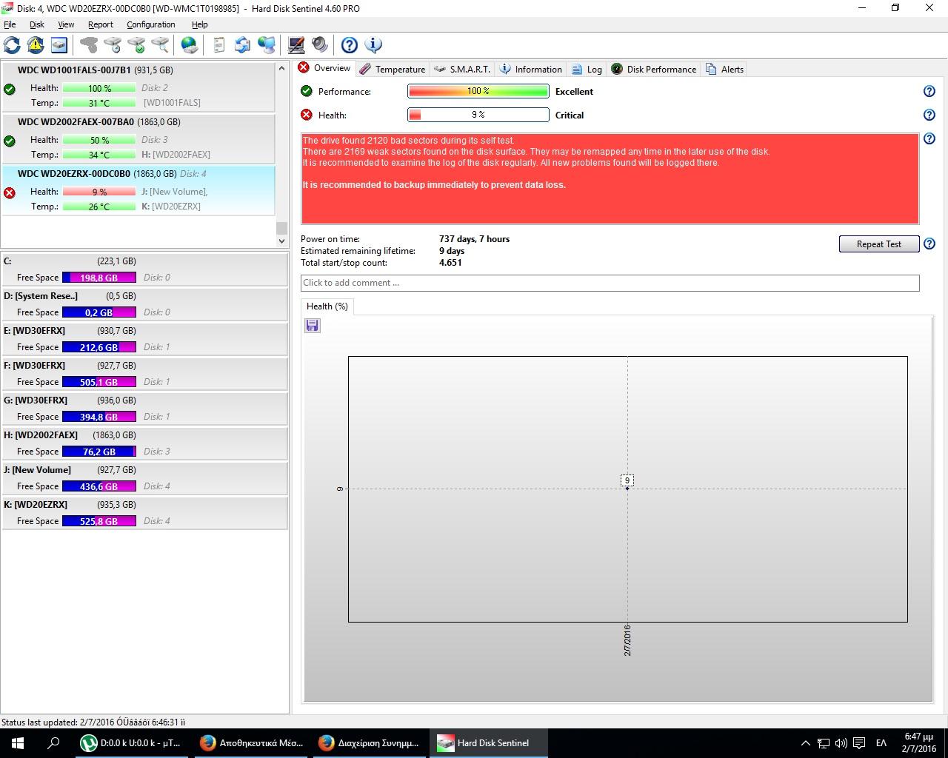Image resolution: width=948 pixels, height=758 pixels.
Task: Open the Alerts tab
Action: (x=724, y=69)
